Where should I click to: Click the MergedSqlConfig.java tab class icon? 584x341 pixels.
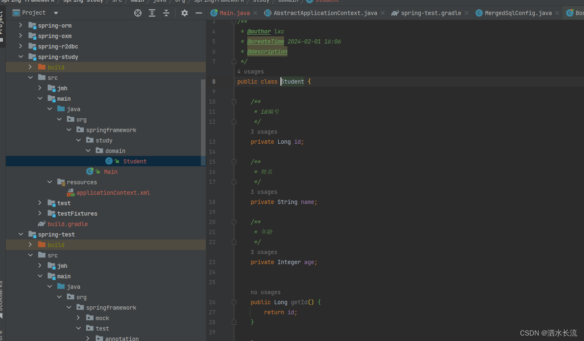tap(479, 13)
